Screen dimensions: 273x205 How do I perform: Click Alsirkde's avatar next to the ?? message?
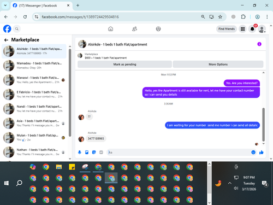[81, 117]
